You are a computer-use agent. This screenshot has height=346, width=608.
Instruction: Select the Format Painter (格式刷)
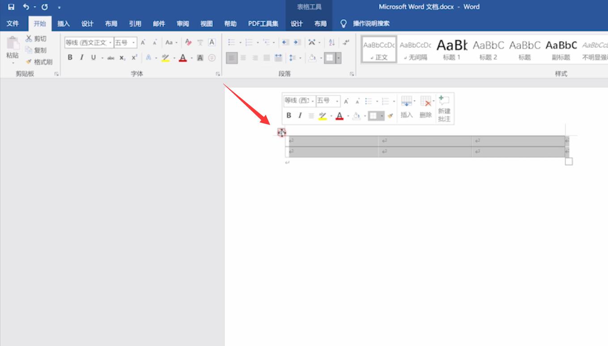39,62
